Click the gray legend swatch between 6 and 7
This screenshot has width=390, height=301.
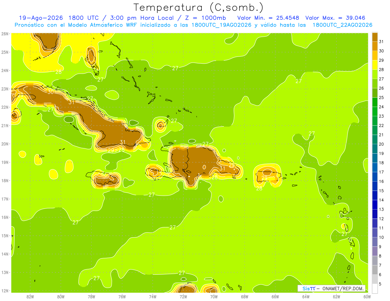click(x=375, y=270)
